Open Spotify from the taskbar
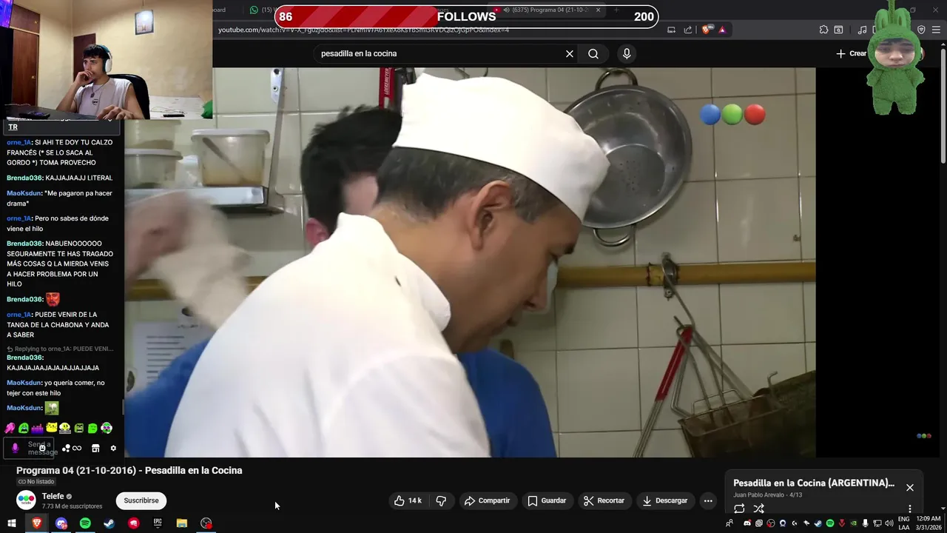This screenshot has width=947, height=533. pyautogui.click(x=85, y=523)
